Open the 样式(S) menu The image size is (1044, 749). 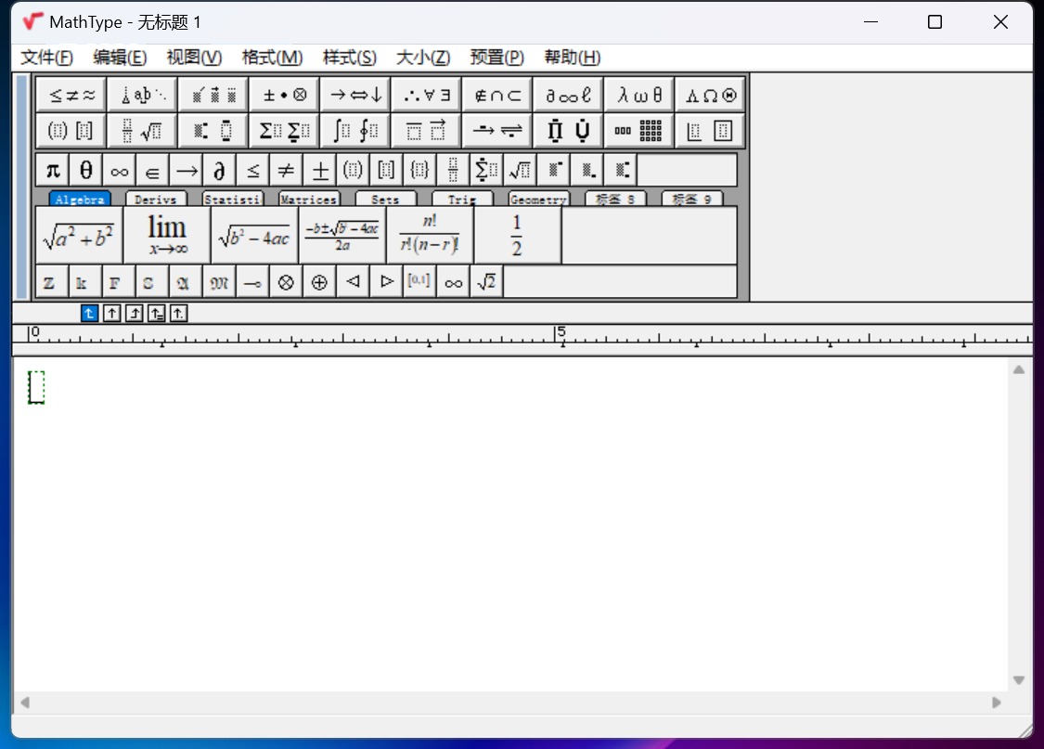tap(350, 58)
